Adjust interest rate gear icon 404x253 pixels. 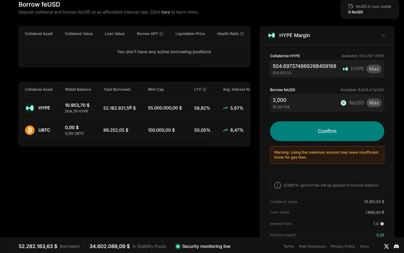point(382,224)
